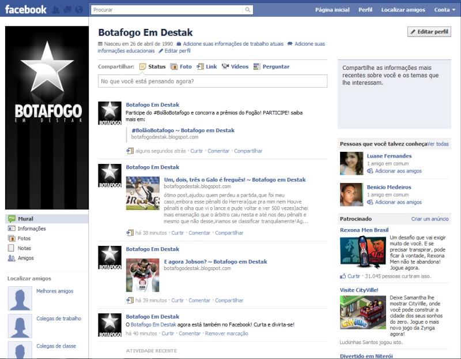The height and width of the screenshot is (359, 461).
Task: Choose Vídeos share option
Action: tap(235, 66)
